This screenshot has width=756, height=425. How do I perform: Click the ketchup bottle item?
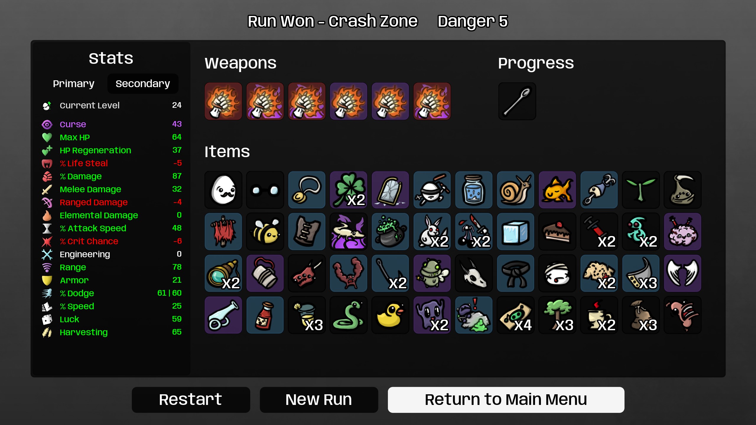[265, 315]
